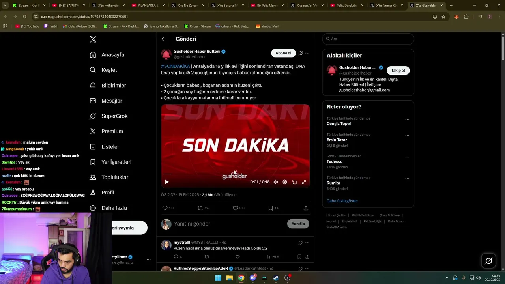Viewport: 505px width, 284px height.
Task: Open options for Ersin Tatar trend
Action: [407, 136]
